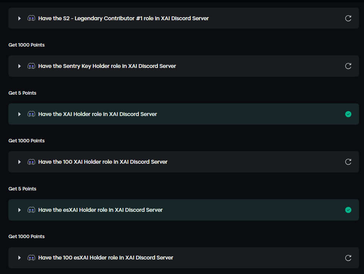Click Discord icon on XAI Holder task
The width and height of the screenshot is (364, 274).
31,114
